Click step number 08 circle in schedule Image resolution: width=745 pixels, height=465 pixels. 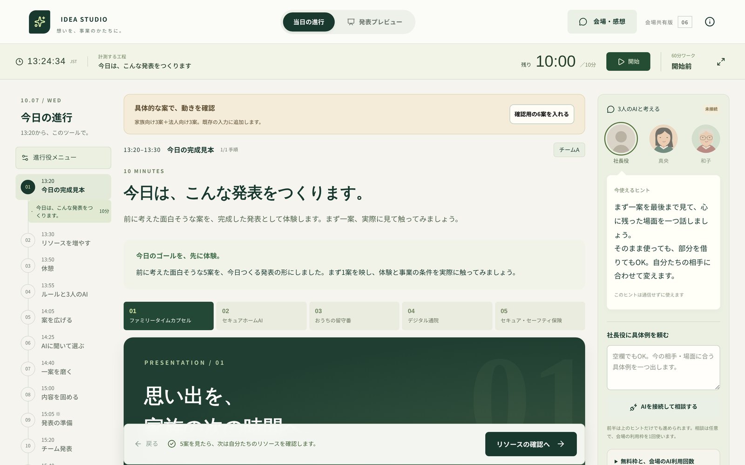coord(28,394)
